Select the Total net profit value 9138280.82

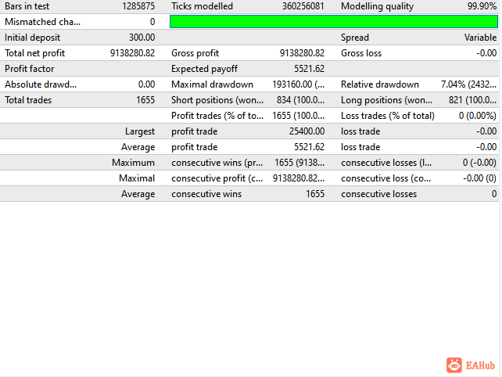tap(133, 53)
